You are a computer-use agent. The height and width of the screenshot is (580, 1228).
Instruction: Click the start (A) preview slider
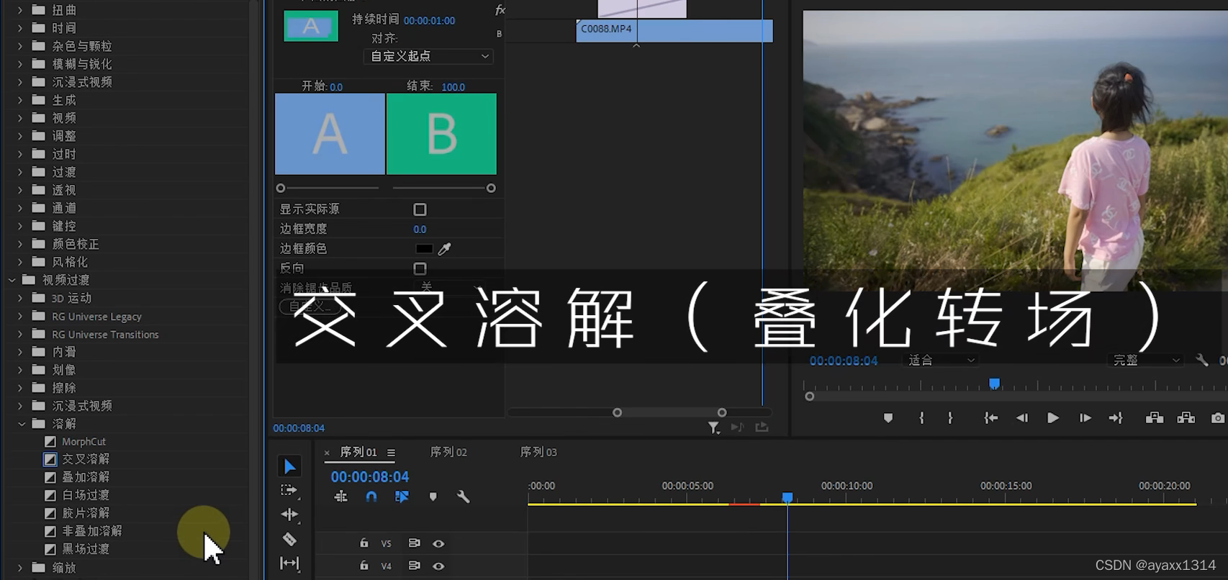(x=281, y=188)
